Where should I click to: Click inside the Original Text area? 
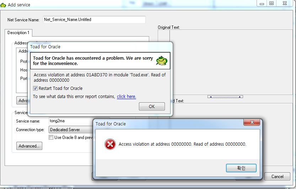231,62
